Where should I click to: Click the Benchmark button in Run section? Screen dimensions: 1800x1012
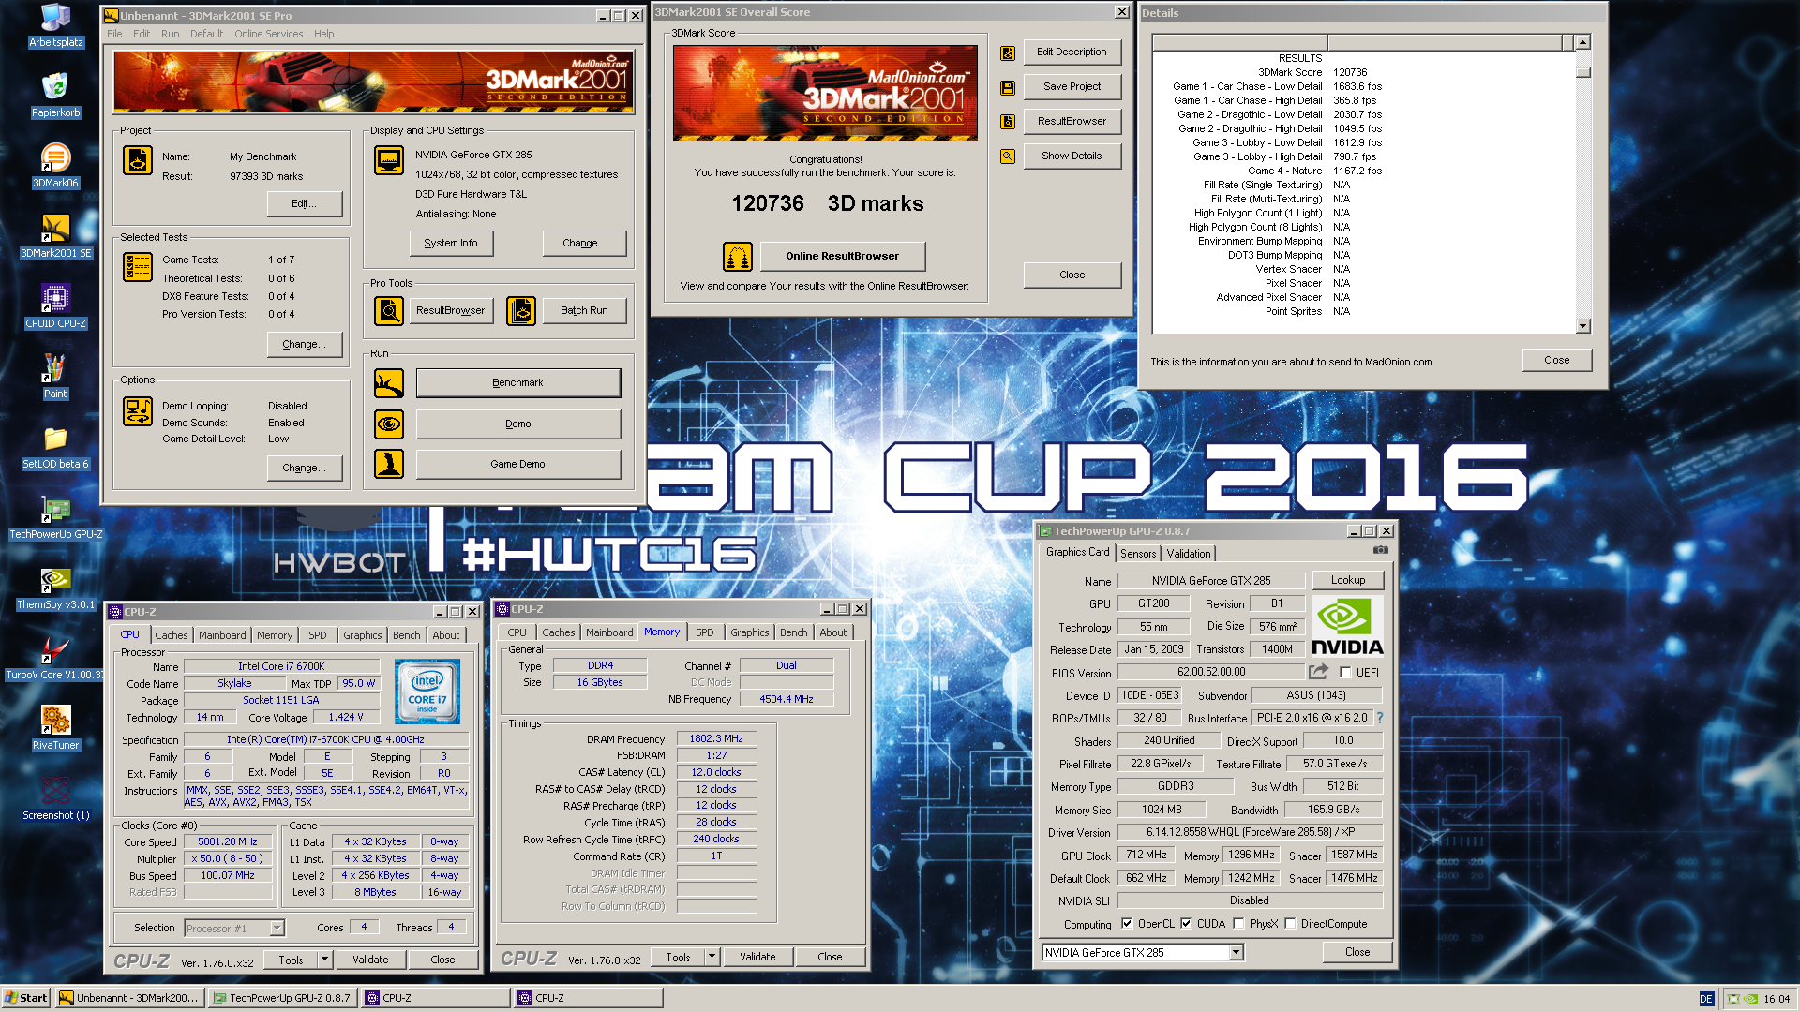(x=517, y=382)
